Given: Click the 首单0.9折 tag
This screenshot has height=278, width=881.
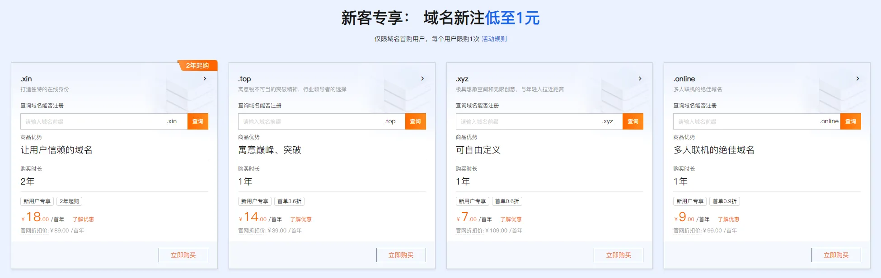Looking at the screenshot, I should click(725, 201).
